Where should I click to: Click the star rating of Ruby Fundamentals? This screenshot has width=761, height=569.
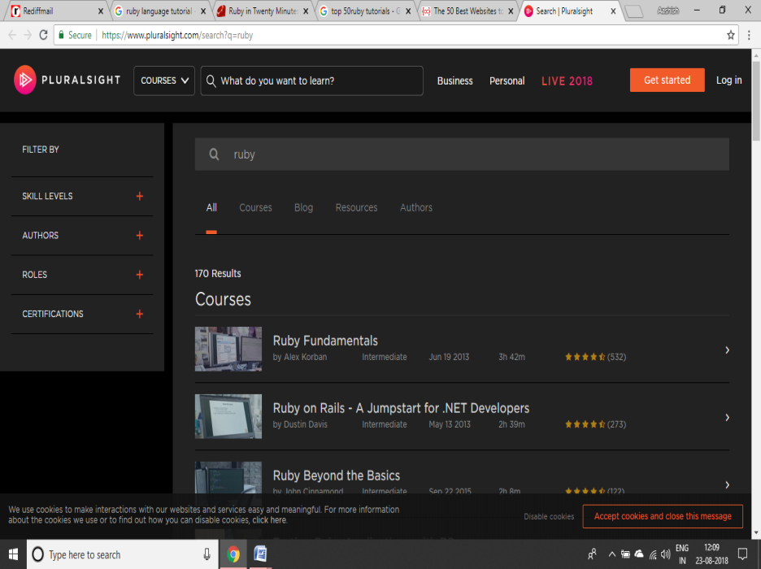(x=585, y=357)
